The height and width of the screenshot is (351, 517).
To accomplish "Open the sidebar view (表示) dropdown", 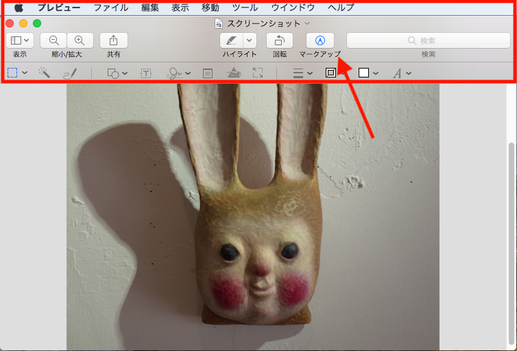I will coord(19,40).
